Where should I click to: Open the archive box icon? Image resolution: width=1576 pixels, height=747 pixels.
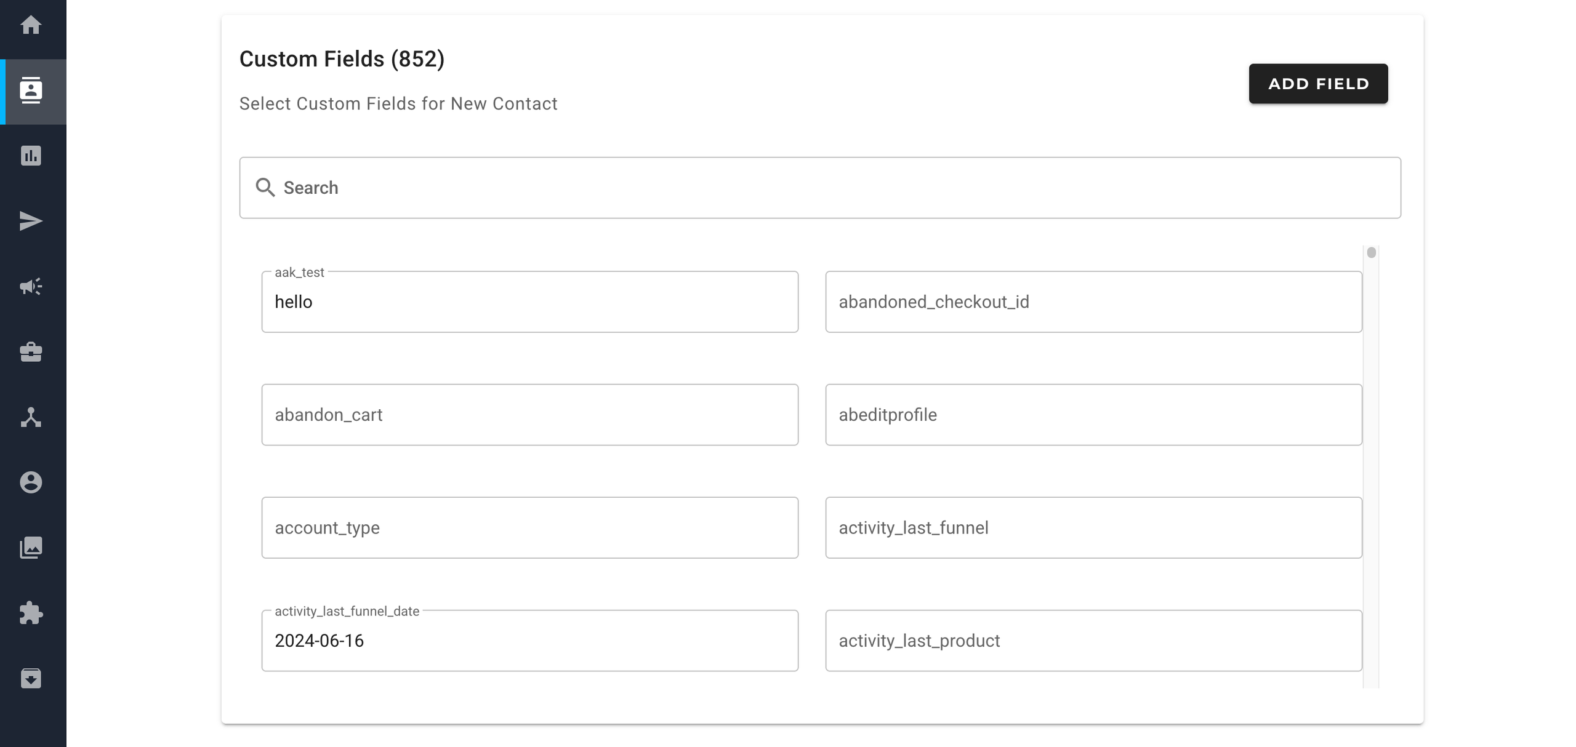pyautogui.click(x=31, y=678)
